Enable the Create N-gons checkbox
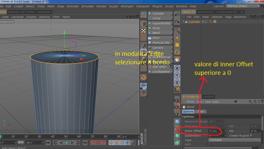 [x=251, y=136]
